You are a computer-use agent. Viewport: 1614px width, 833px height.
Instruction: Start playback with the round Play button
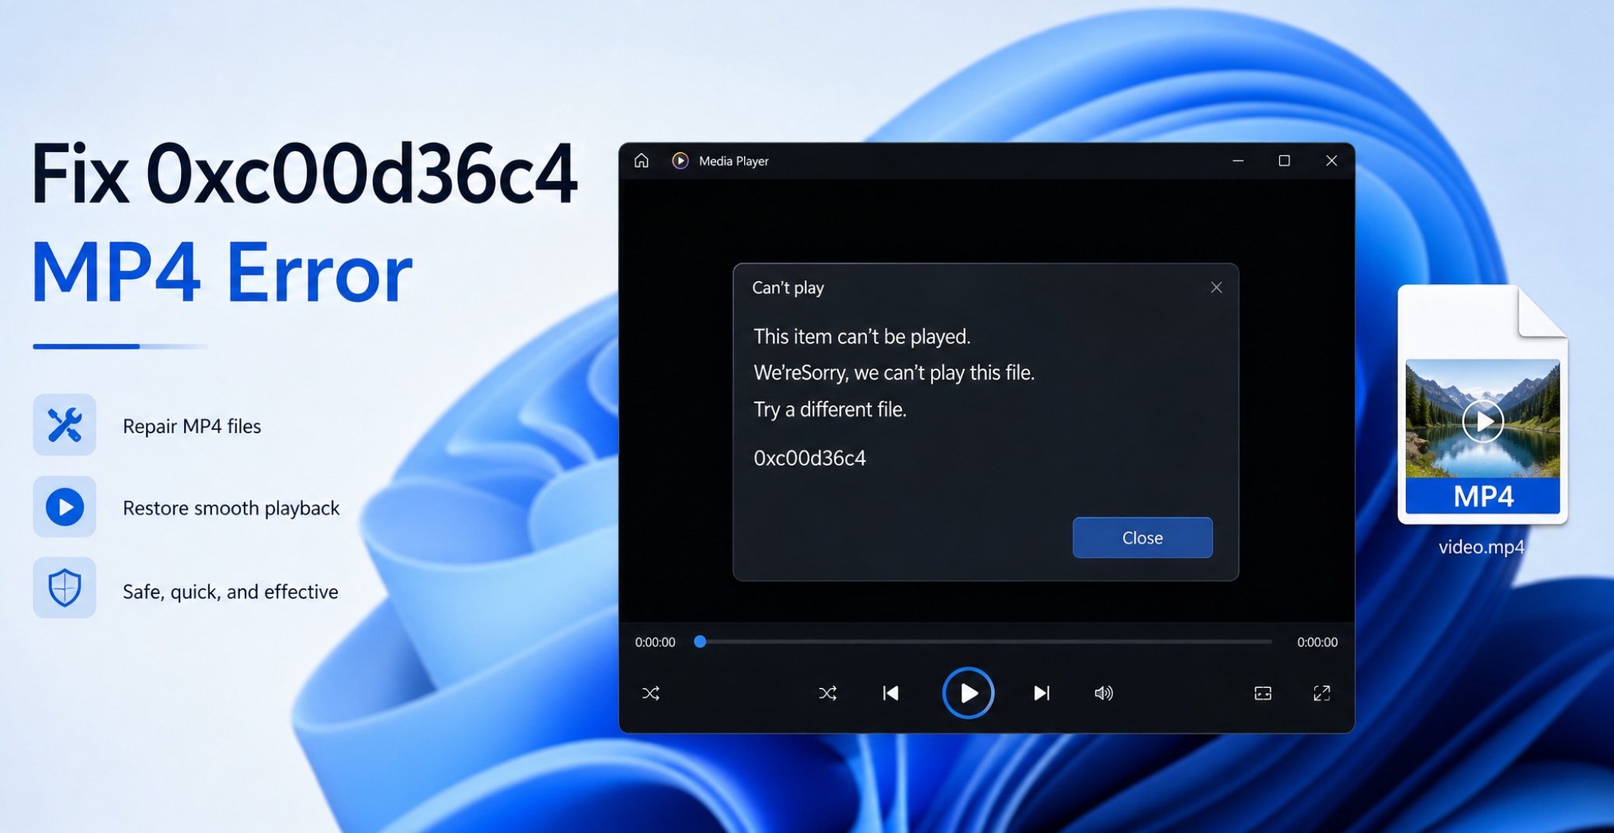(x=968, y=692)
